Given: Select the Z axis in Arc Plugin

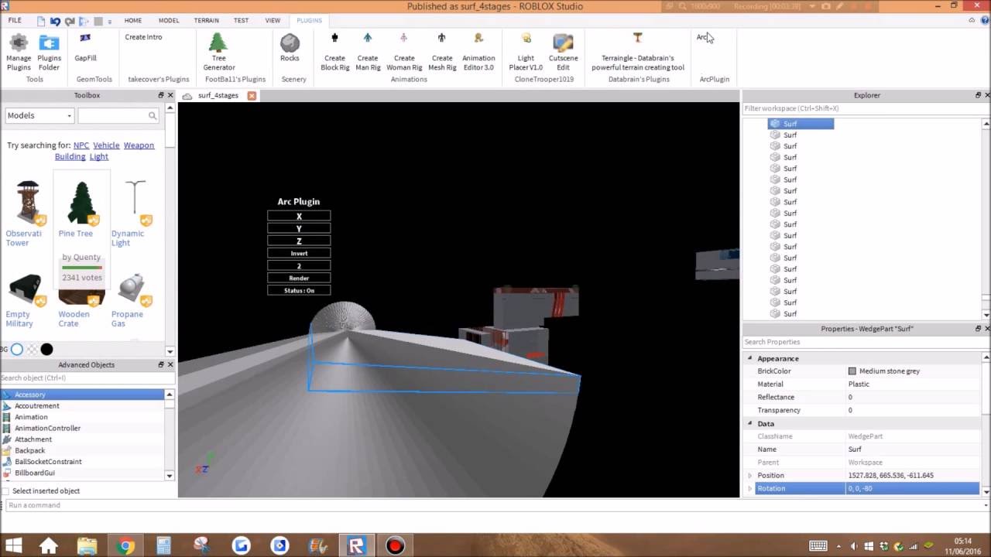Looking at the screenshot, I should (x=299, y=241).
